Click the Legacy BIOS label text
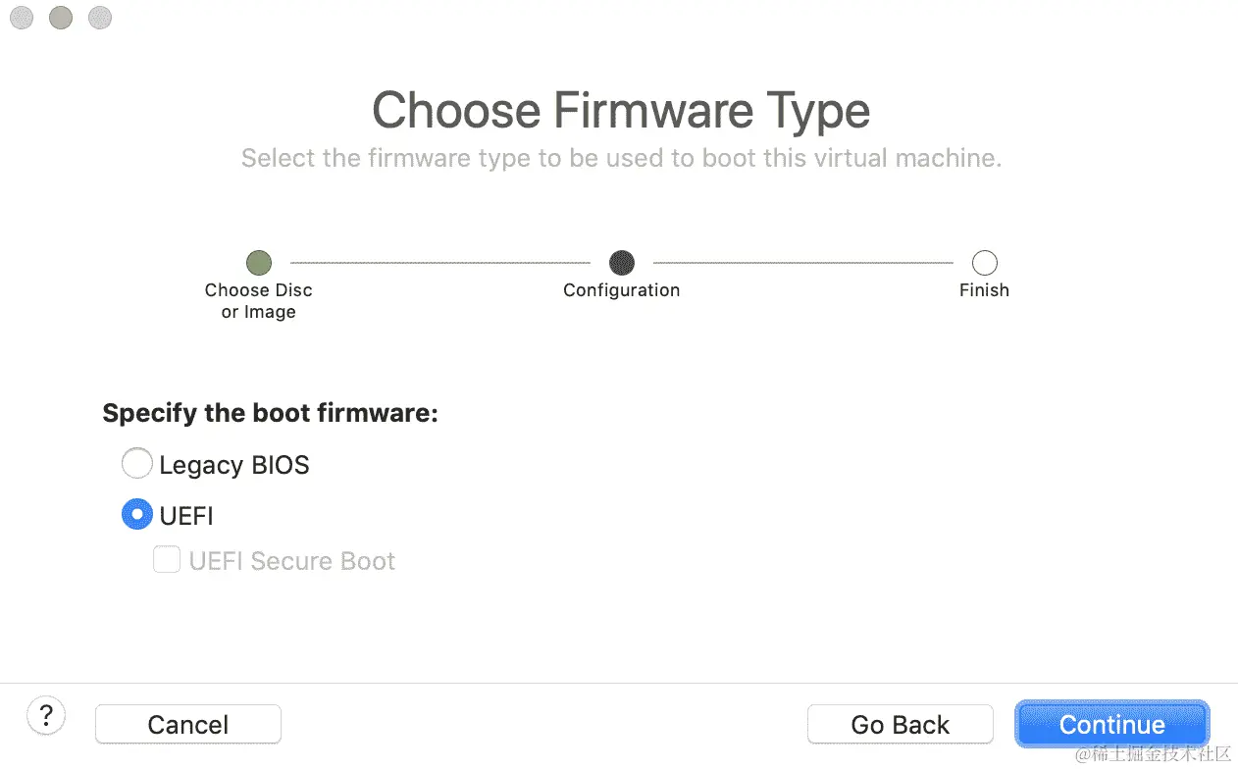Viewport: 1238px width, 770px height. 233,464
